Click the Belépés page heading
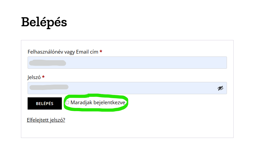This screenshot has height=161, width=258. (44, 22)
